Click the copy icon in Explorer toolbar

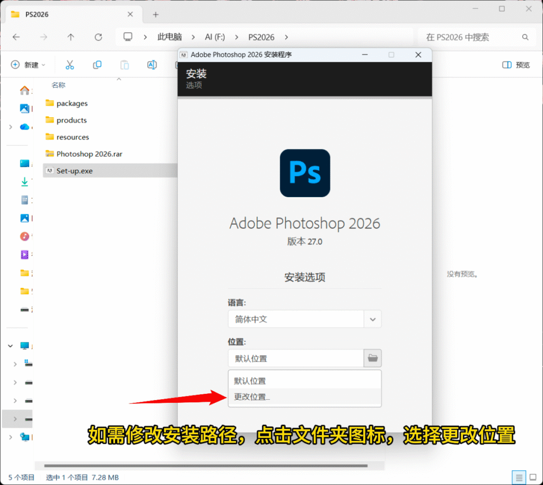coord(97,65)
